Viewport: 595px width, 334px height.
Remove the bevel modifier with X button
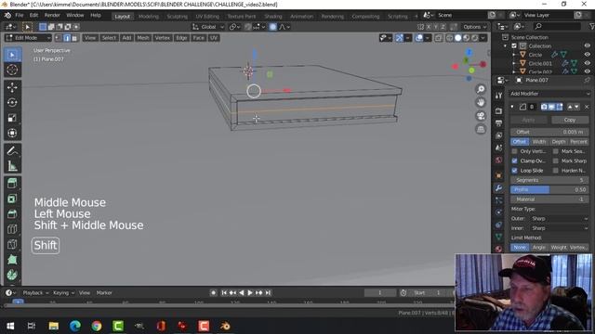coord(587,108)
